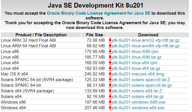Download jdk-8u201-solaris-x64.tar.Z

(x=137, y=91)
